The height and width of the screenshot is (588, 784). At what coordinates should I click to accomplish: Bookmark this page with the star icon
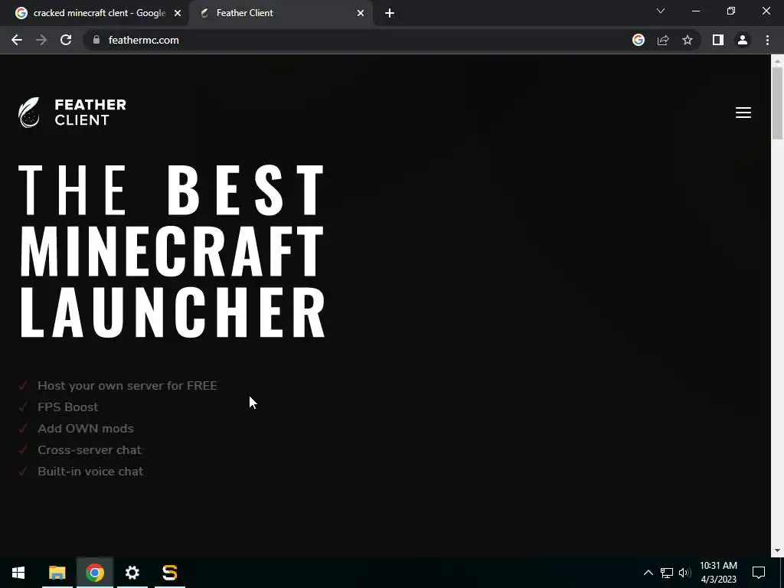click(688, 40)
